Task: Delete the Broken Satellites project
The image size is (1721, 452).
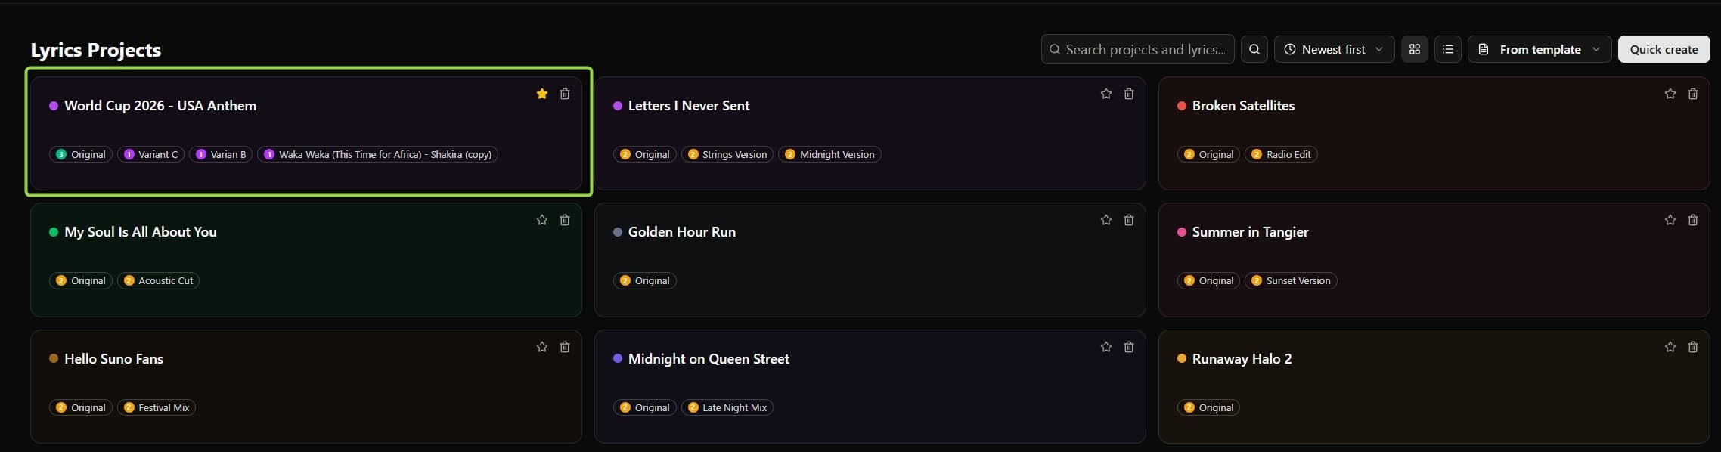Action: pyautogui.click(x=1693, y=94)
